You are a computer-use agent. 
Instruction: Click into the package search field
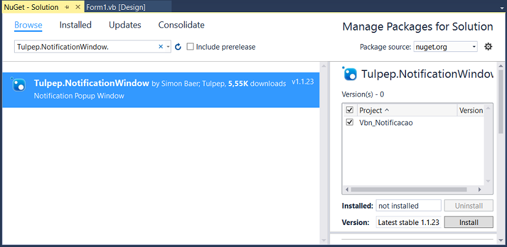[87, 47]
